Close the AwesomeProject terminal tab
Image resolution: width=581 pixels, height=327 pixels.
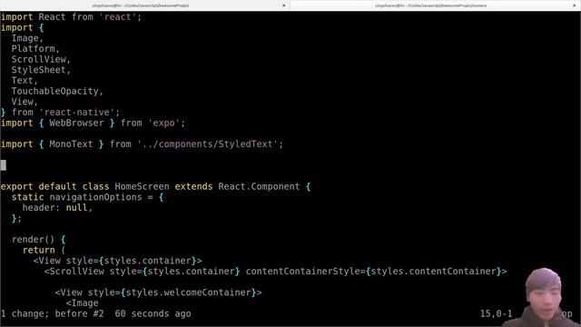point(284,5)
